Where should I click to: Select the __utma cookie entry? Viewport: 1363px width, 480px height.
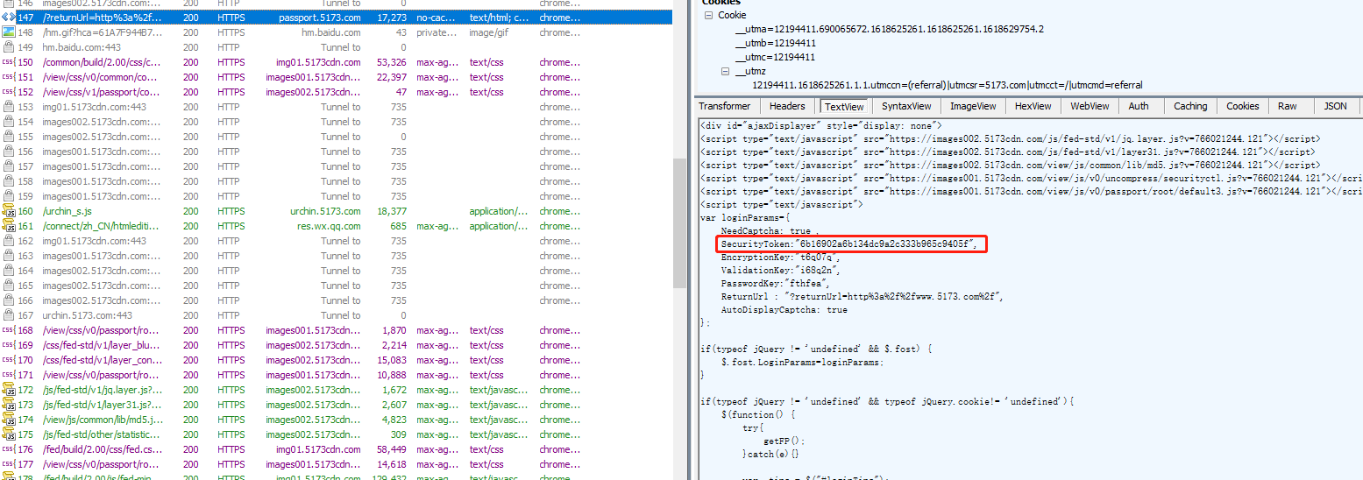[x=890, y=29]
